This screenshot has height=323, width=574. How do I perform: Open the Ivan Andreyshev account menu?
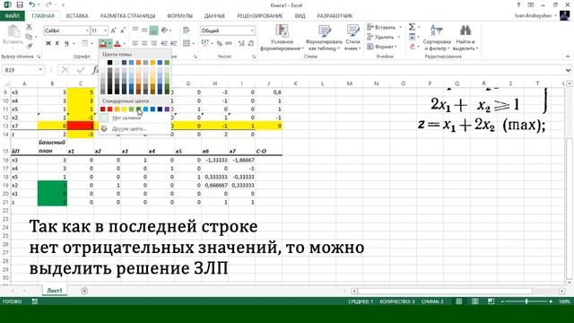point(535,16)
